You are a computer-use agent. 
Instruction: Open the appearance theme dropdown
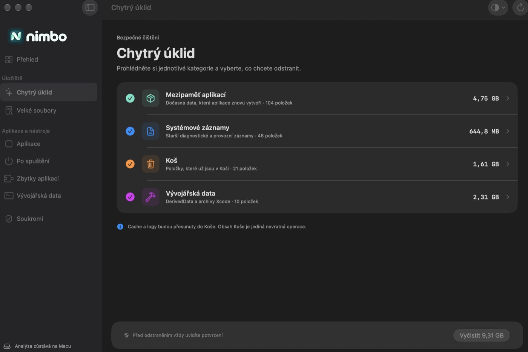498,8
